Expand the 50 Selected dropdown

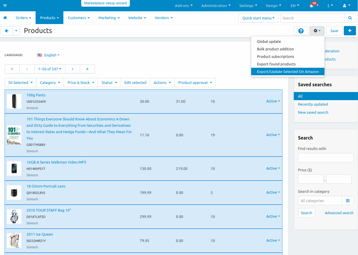point(20,82)
